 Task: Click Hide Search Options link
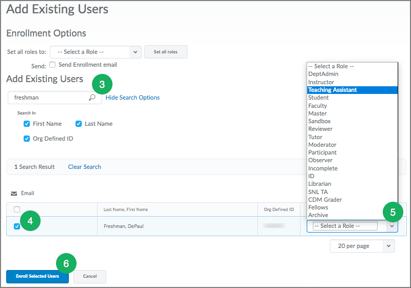(133, 98)
